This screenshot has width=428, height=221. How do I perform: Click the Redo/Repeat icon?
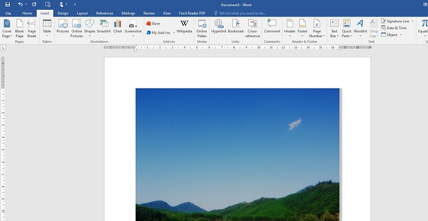pyautogui.click(x=34, y=4)
